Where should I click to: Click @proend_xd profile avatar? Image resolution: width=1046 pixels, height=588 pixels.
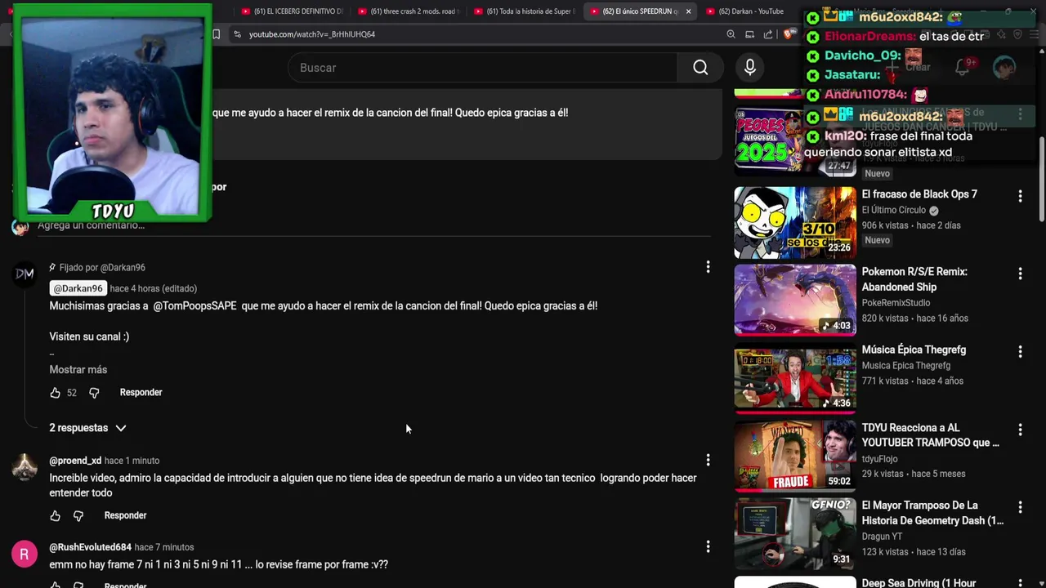[x=25, y=467]
